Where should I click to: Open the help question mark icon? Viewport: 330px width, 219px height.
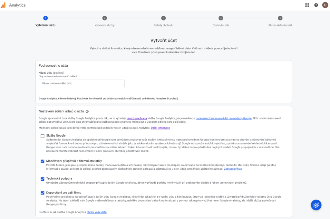pos(316,5)
